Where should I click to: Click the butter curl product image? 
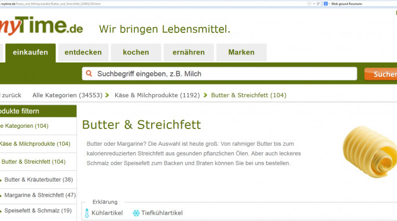click(x=370, y=152)
